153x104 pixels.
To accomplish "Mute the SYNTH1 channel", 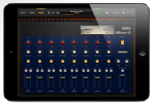I will 31,71.
